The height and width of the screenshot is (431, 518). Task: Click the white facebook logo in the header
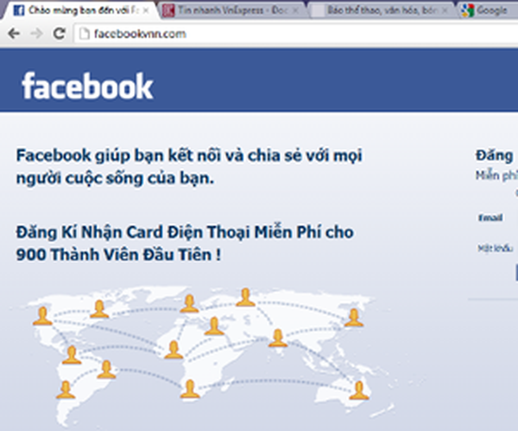click(88, 86)
